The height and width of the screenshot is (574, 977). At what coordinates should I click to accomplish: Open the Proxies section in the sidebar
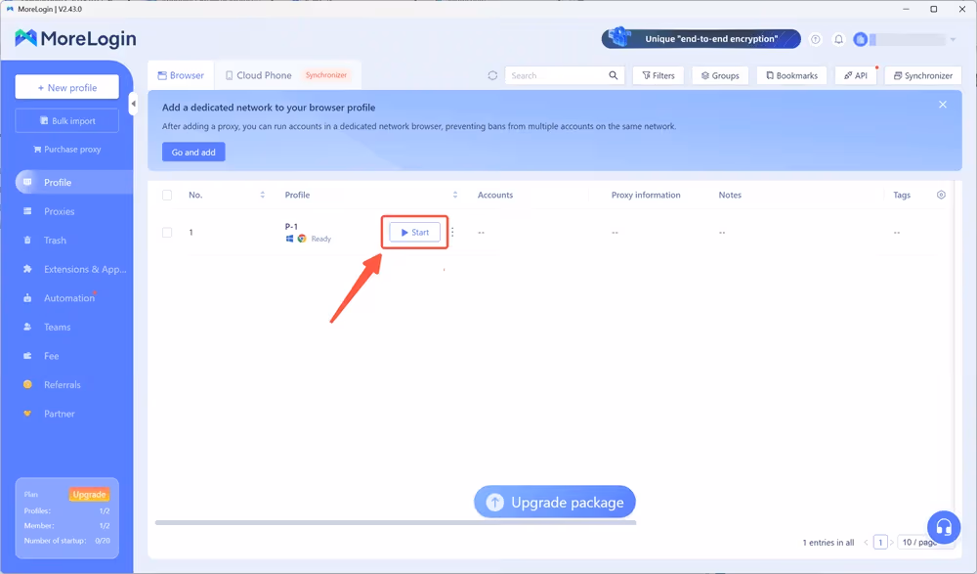click(59, 211)
